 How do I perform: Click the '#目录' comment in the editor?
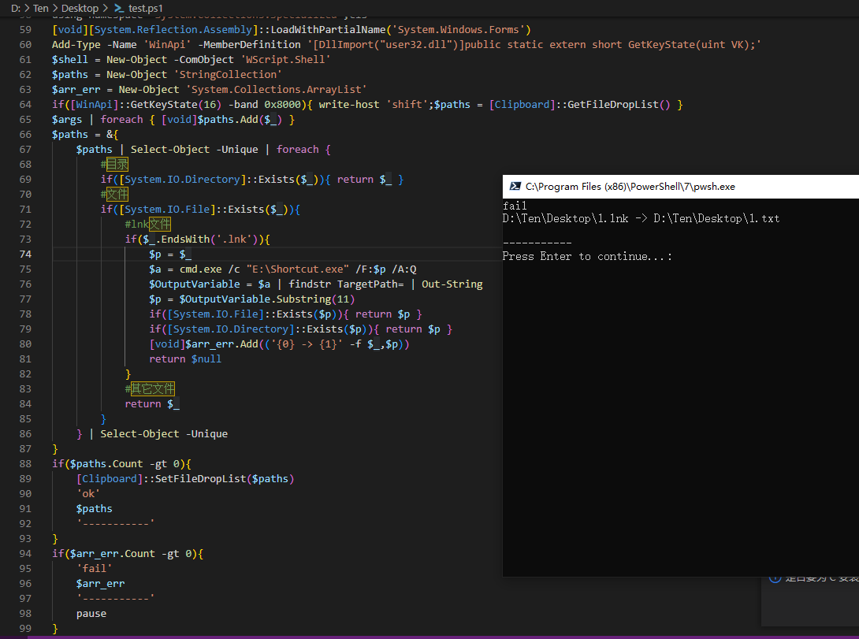click(x=113, y=164)
